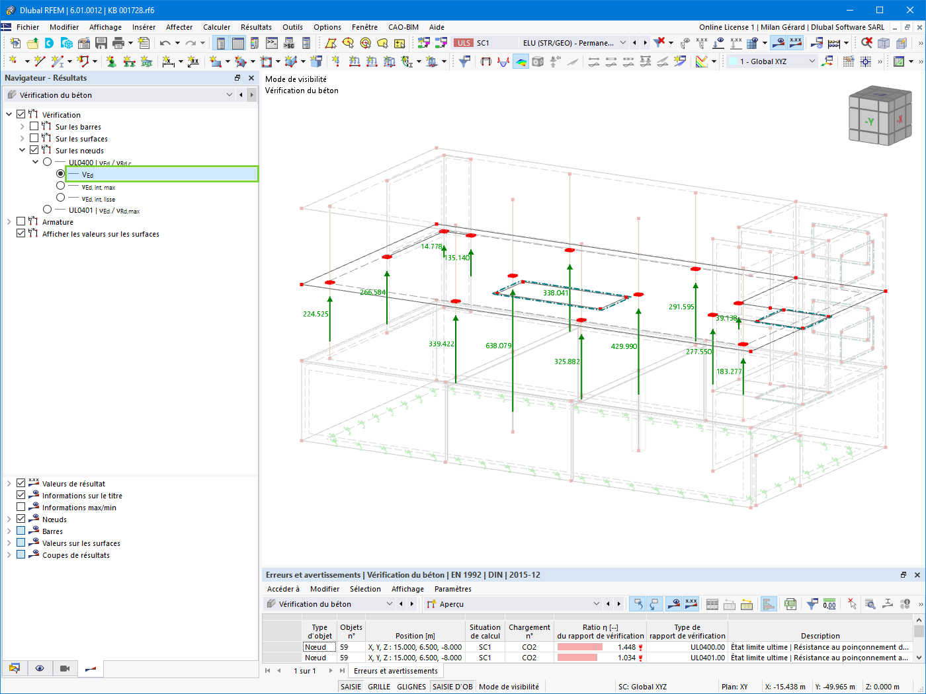The width and height of the screenshot is (926, 694).
Task: Select the Nœud cell in first table row
Action: (319, 647)
